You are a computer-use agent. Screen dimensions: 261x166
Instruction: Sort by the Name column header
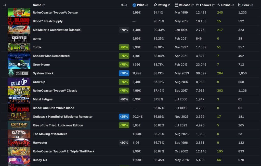[39, 5]
